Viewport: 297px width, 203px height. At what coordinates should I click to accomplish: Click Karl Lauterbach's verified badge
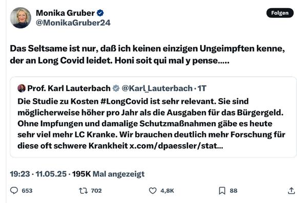(x=116, y=88)
